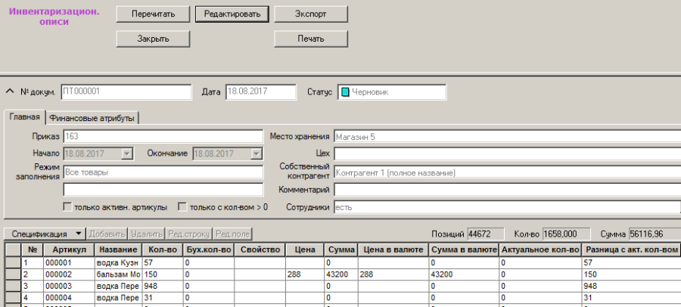Viewport: 681px width, 307px height.
Task: Click Цена cell 288 in row 2
Action: (x=304, y=274)
